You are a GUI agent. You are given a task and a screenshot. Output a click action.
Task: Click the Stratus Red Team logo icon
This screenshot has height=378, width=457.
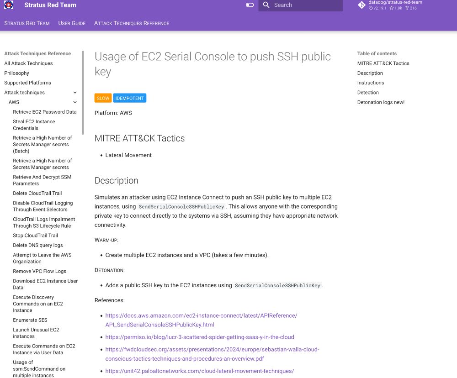(x=8, y=5)
